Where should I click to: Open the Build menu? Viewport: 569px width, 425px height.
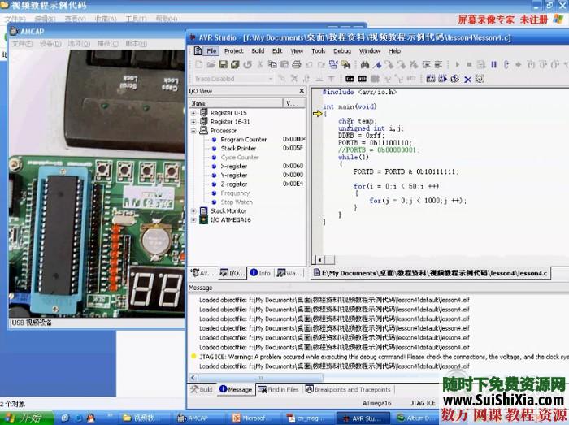point(258,50)
